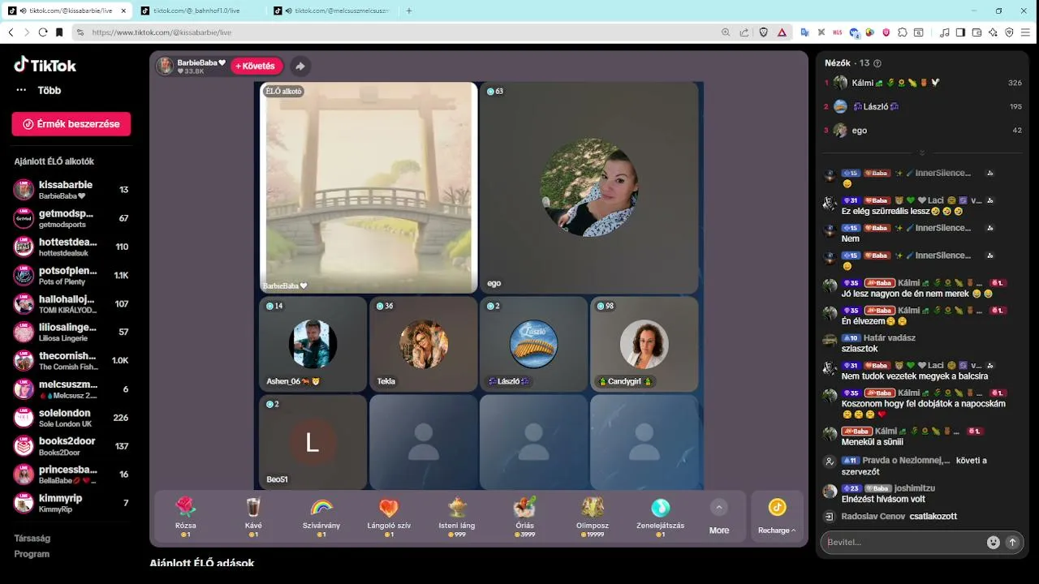Expand the top viewers list chevron
1039x584 pixels.
click(x=922, y=152)
